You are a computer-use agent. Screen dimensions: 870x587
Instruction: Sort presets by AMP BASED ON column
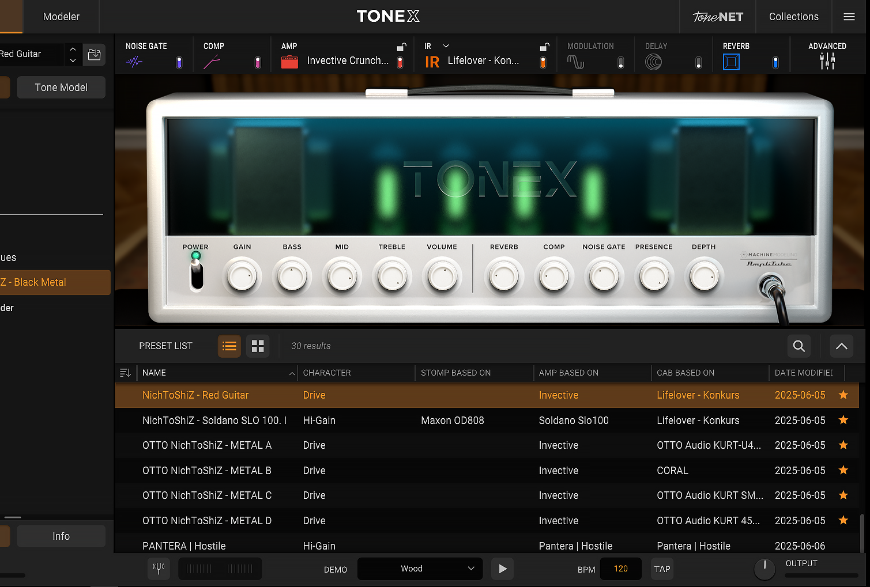coord(592,373)
